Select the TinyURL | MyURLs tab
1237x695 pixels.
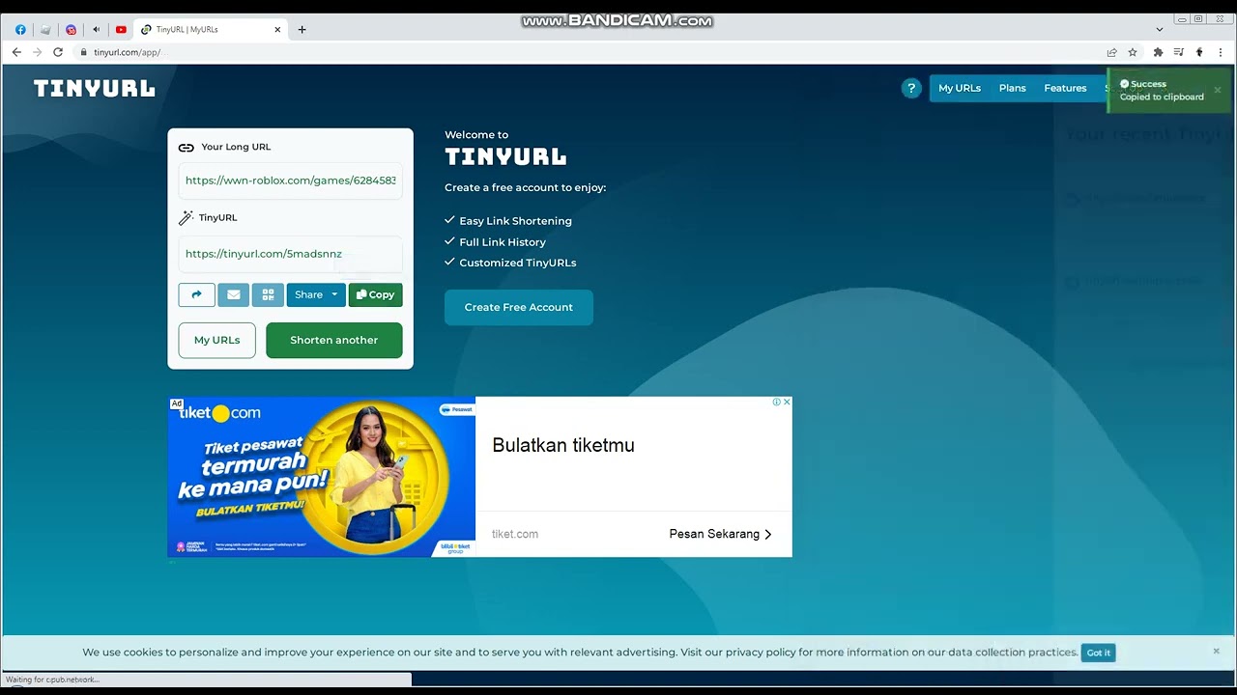(x=210, y=30)
